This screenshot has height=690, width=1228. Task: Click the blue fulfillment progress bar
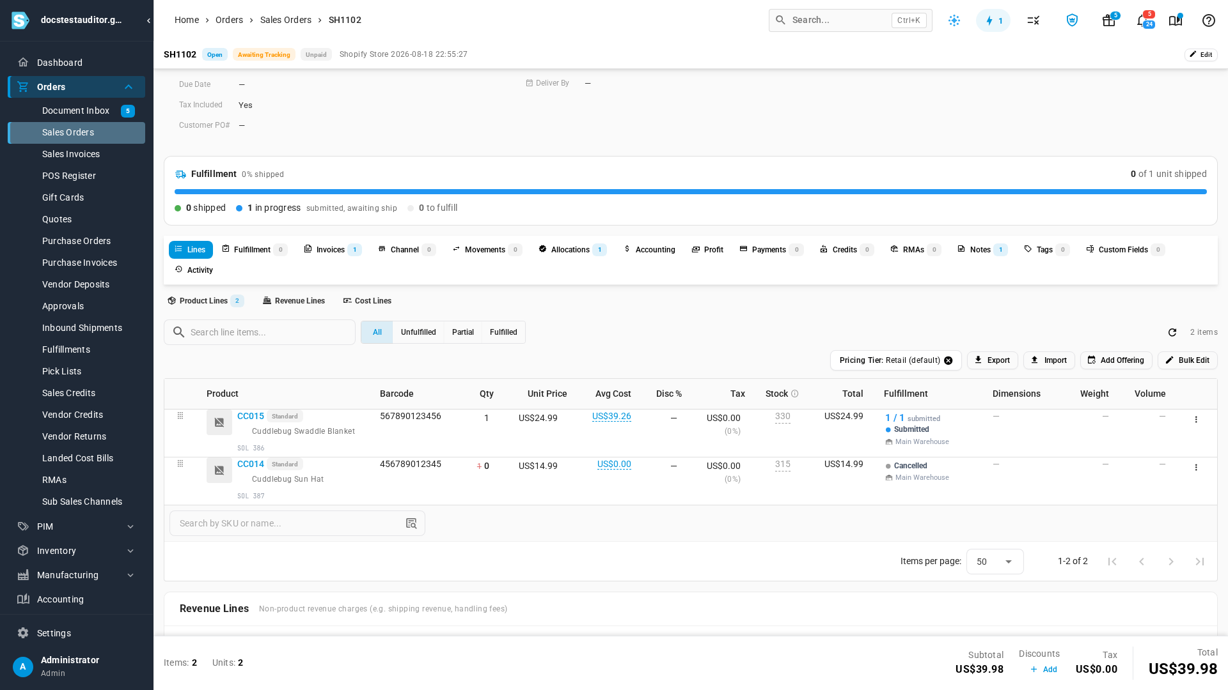coord(691,192)
